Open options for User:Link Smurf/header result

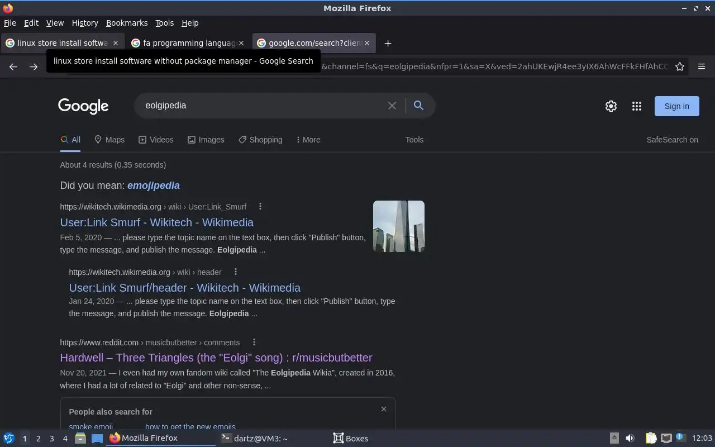click(235, 272)
